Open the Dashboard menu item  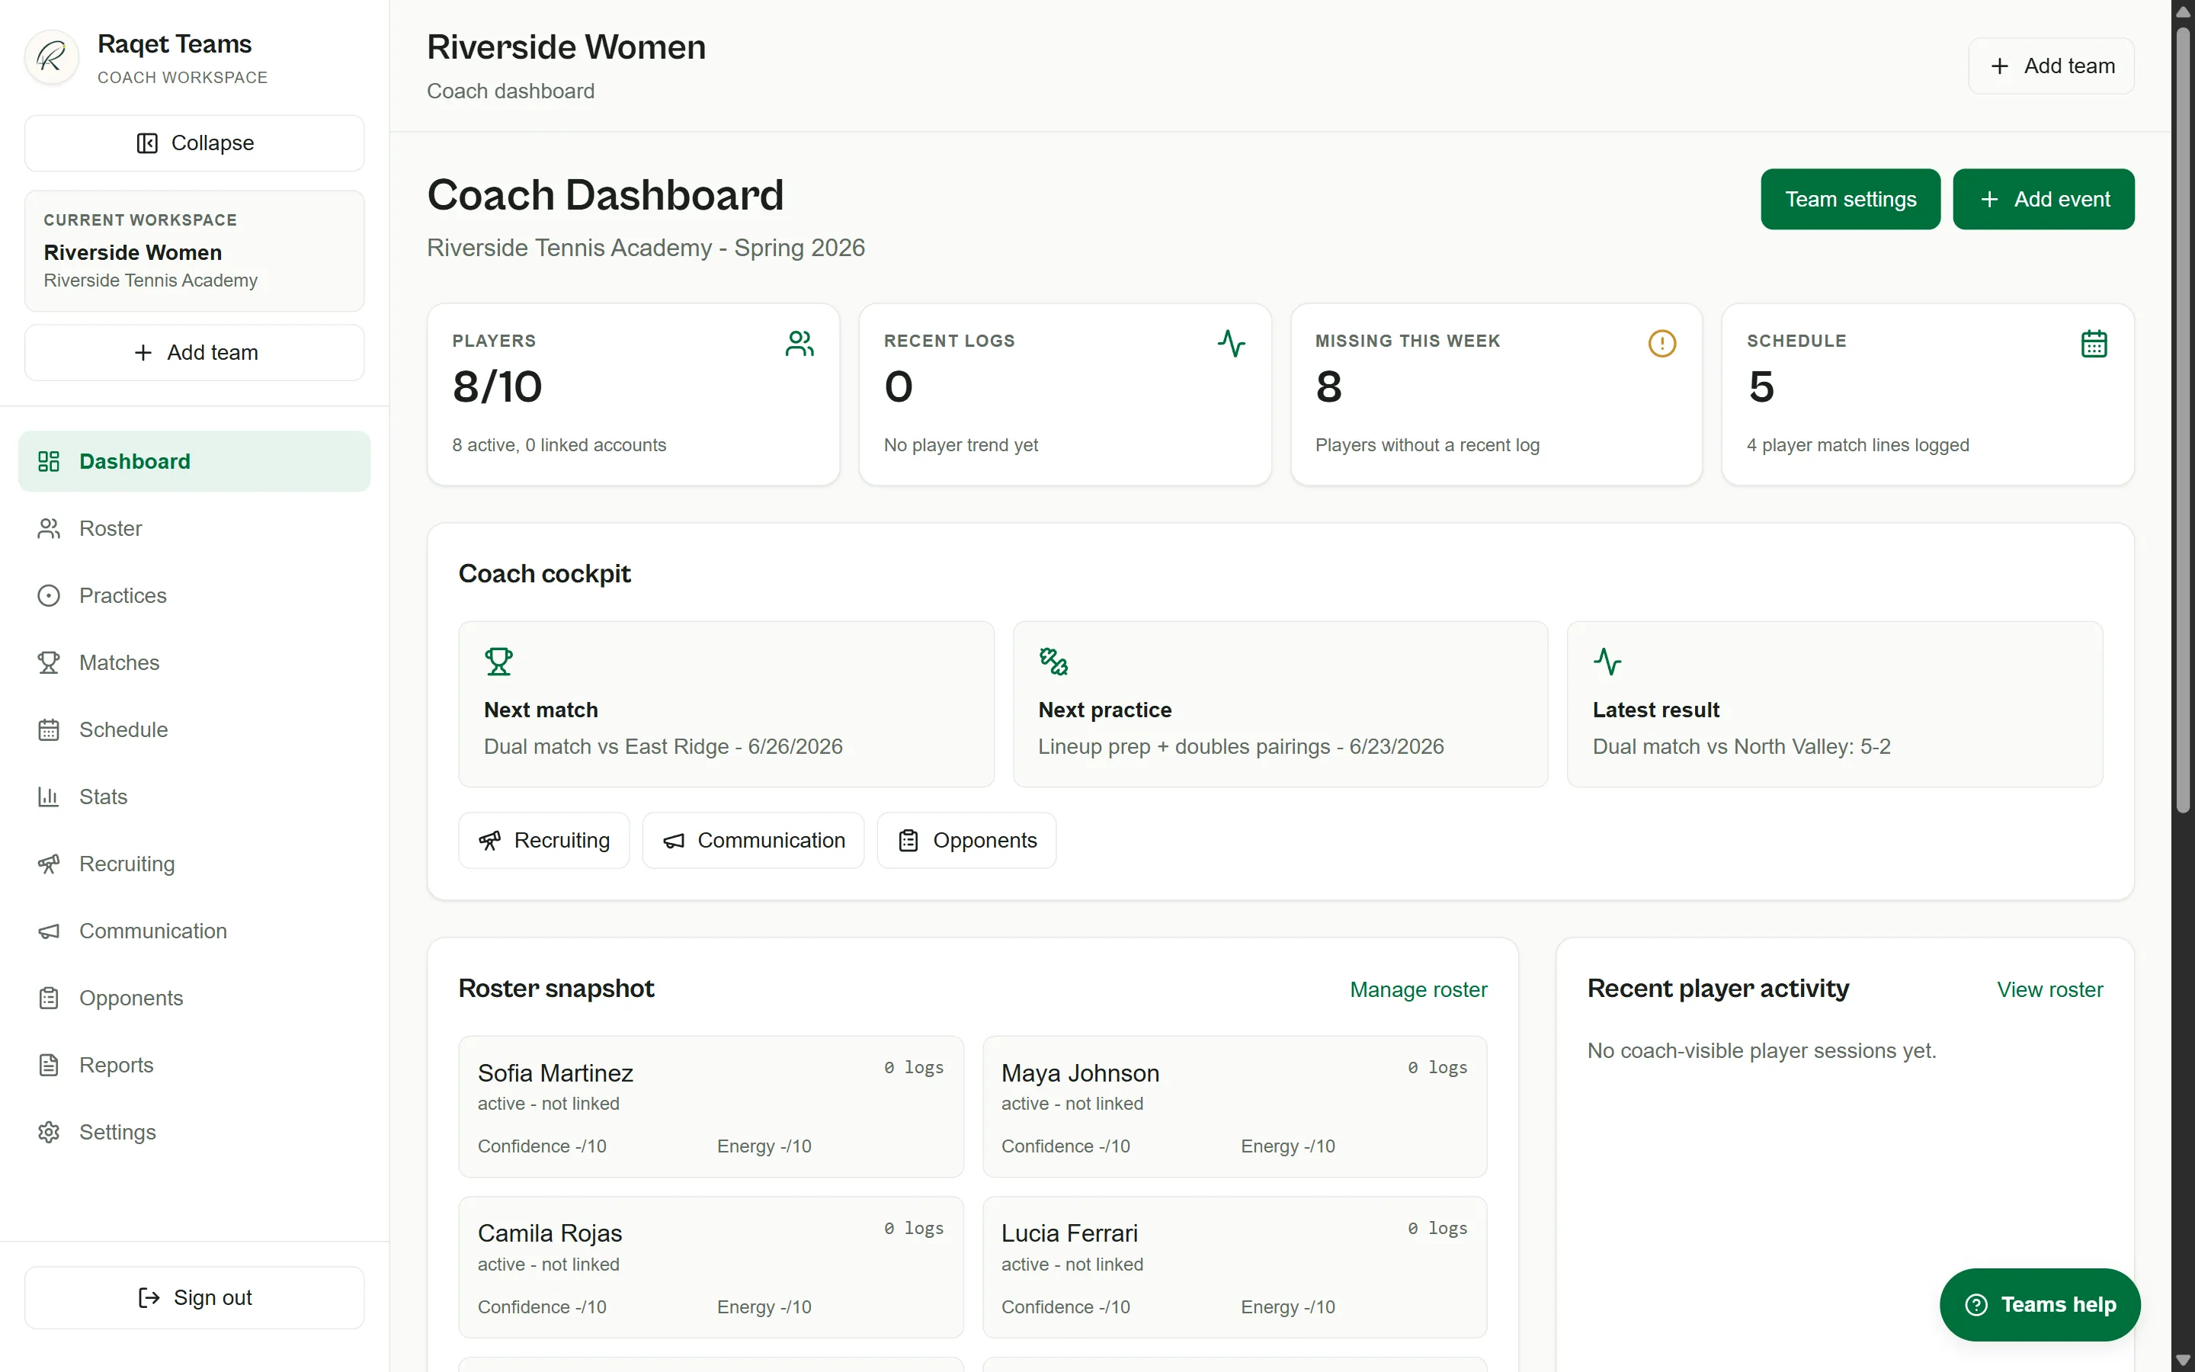194,461
